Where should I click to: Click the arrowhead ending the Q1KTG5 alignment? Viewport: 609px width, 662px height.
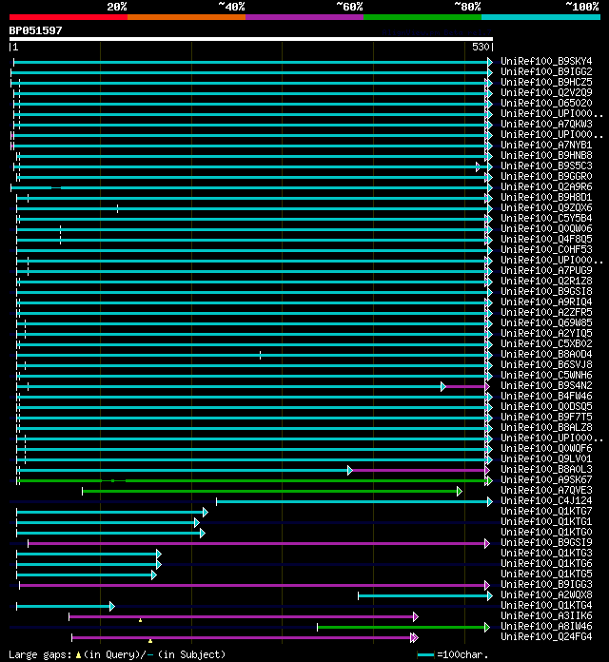154,575
